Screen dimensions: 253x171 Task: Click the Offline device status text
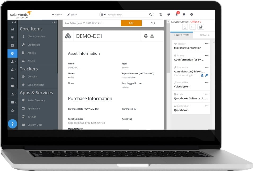(195, 22)
